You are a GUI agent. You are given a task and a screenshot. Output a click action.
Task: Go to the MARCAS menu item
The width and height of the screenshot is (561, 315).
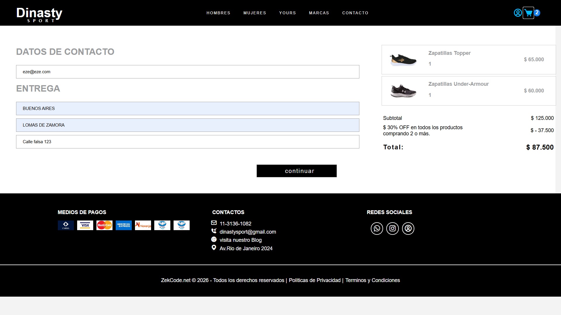coord(319,13)
